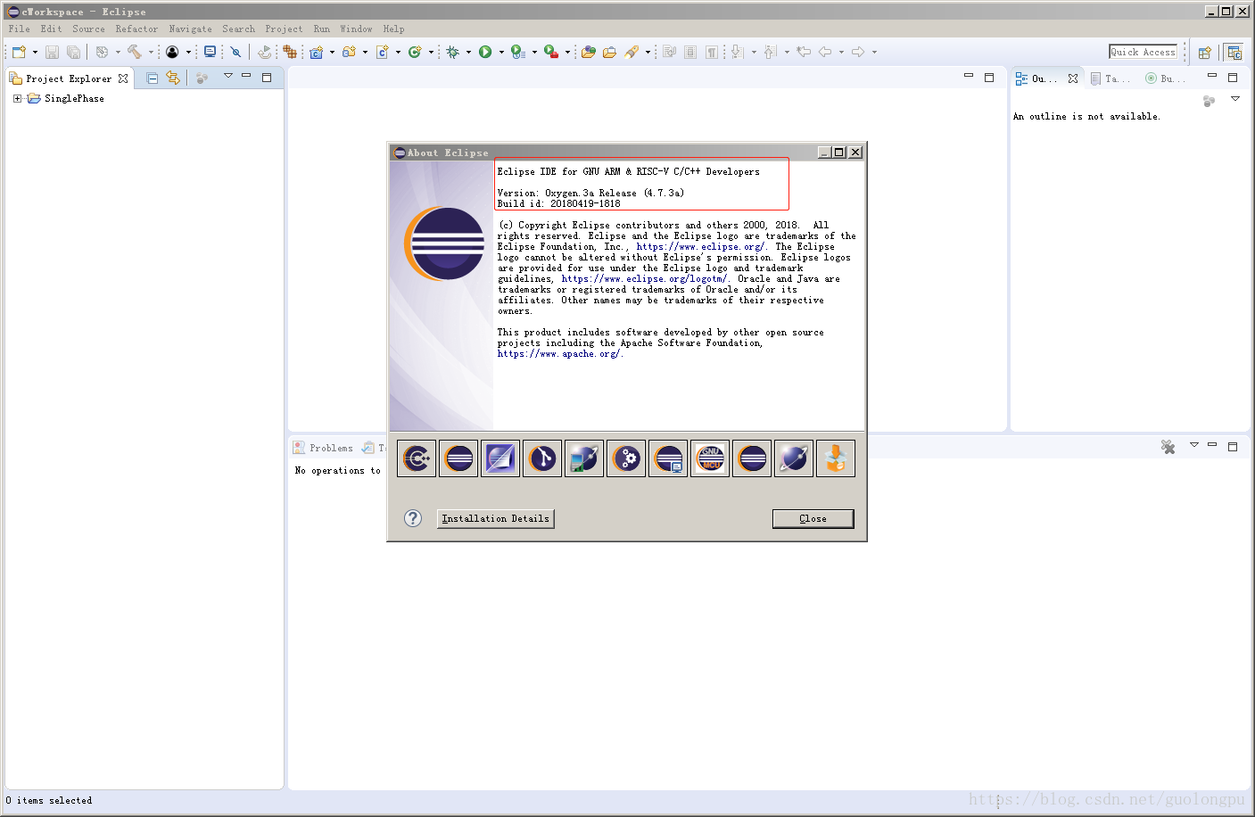Open the Help menu

click(393, 29)
